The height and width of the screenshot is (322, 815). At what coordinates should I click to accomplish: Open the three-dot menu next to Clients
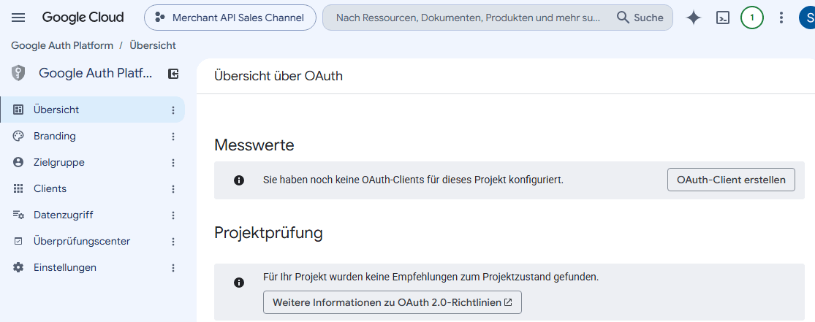pyautogui.click(x=173, y=189)
